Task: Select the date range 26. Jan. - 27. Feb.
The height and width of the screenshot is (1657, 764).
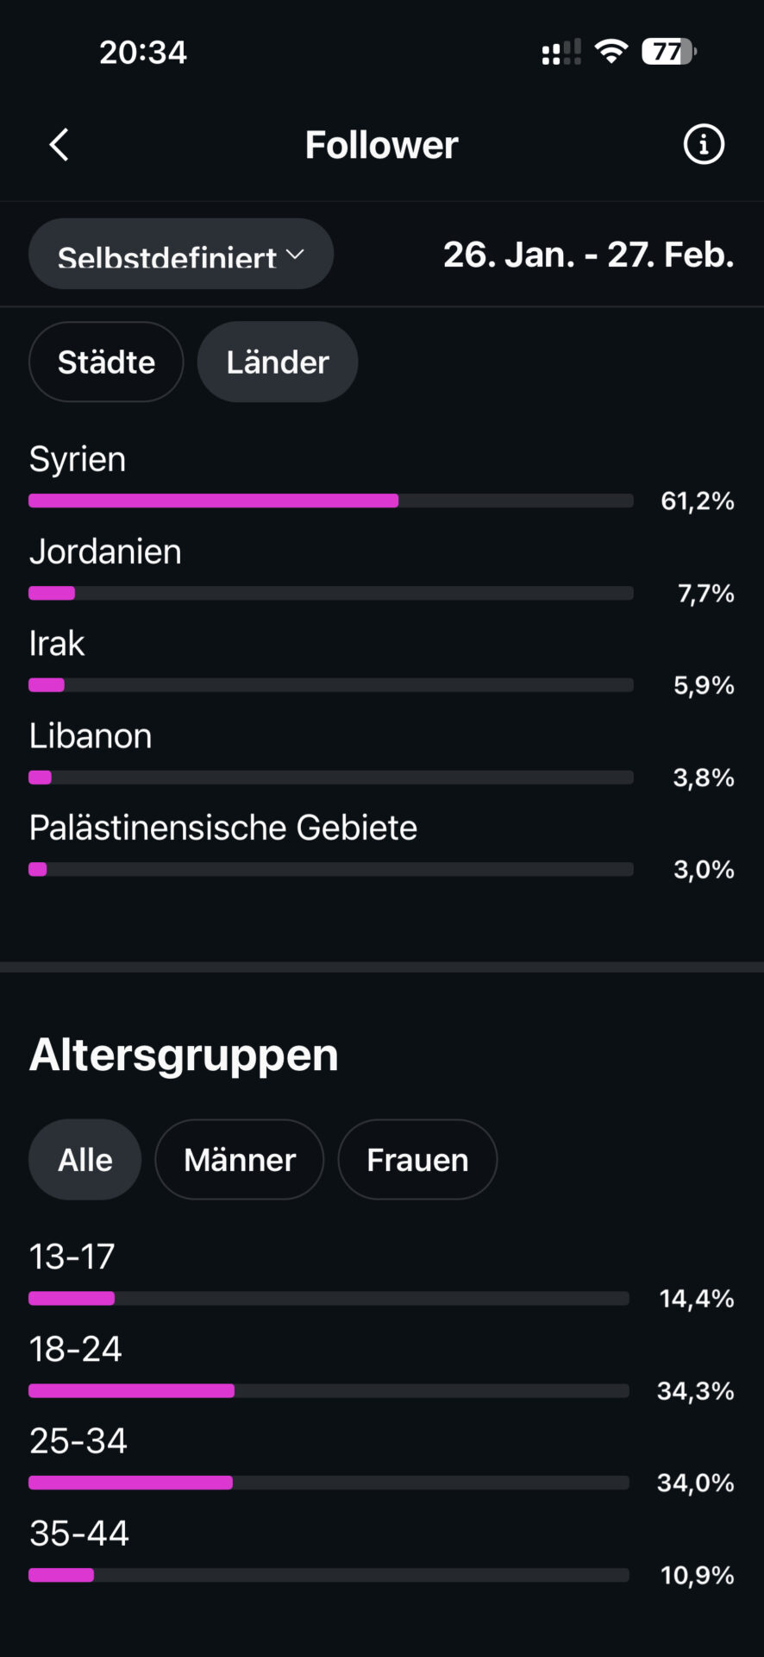Action: [588, 255]
